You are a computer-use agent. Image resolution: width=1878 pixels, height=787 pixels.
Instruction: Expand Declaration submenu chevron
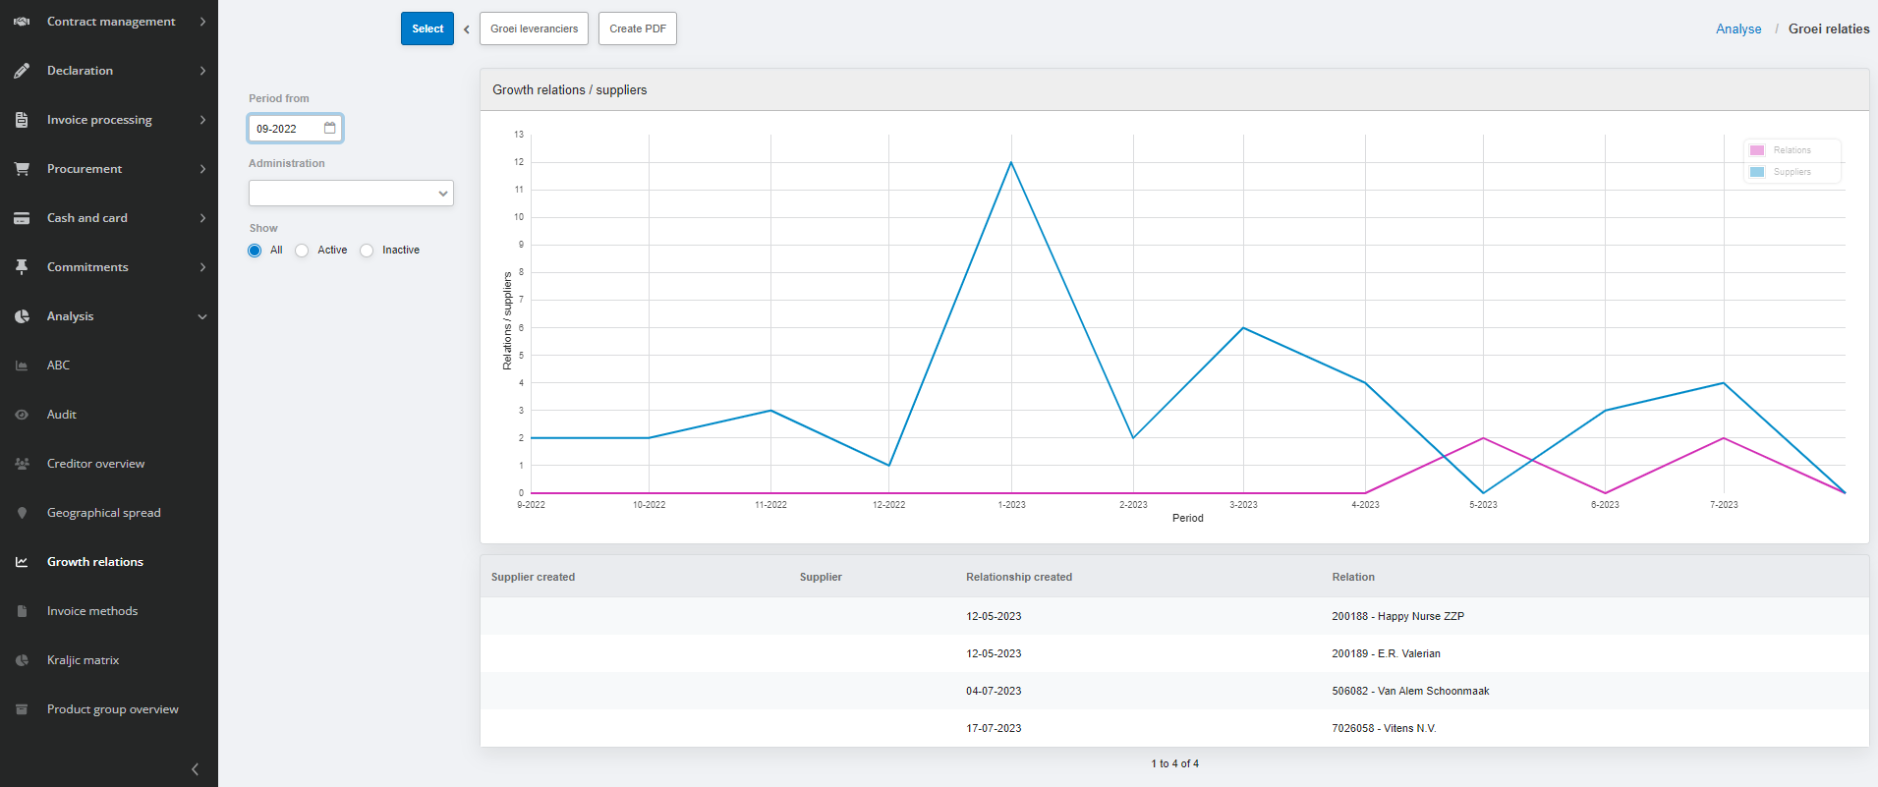(202, 71)
